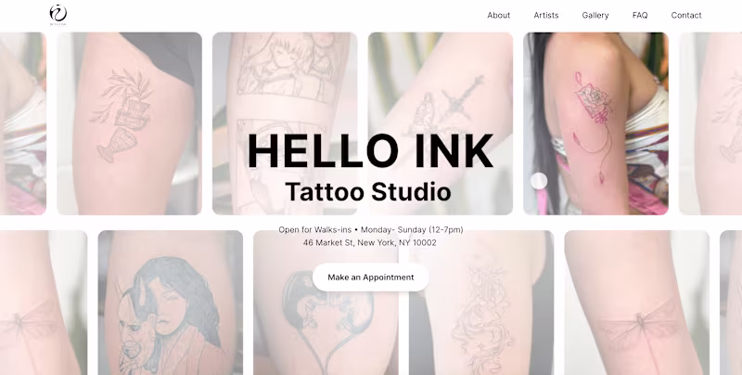Open the pink rose arm tattoo photo
Screen dimensions: 742x375
tap(595, 123)
